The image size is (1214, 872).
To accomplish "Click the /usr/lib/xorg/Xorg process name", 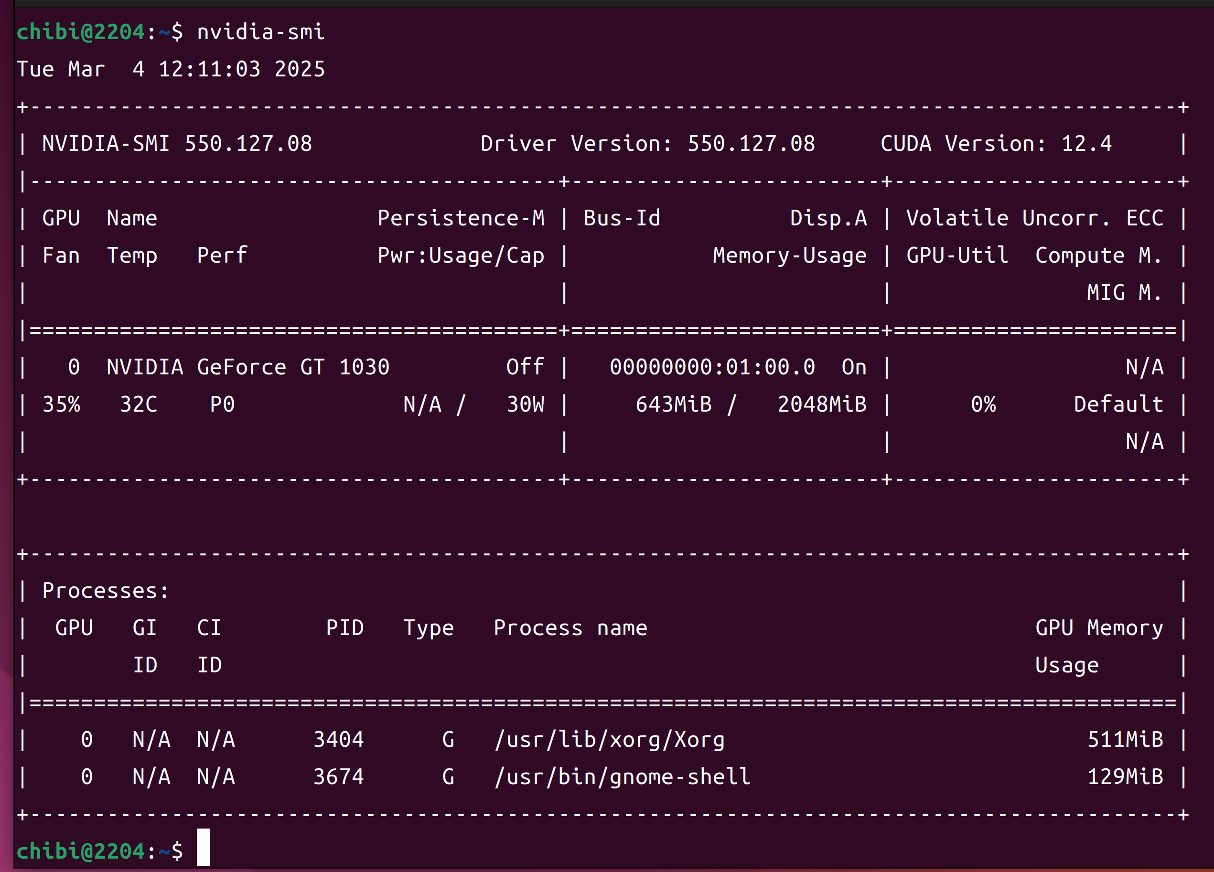I will tap(609, 739).
